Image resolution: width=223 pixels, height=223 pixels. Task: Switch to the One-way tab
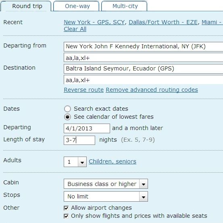(x=76, y=6)
